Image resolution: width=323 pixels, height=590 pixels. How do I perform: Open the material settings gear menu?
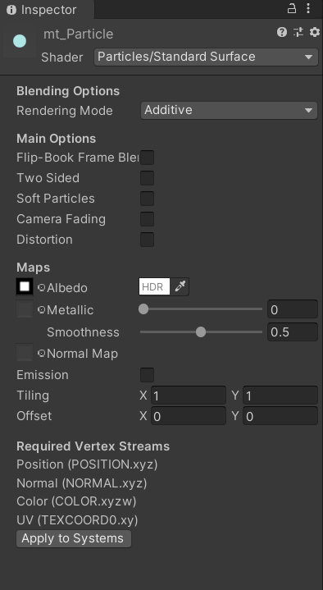(314, 32)
